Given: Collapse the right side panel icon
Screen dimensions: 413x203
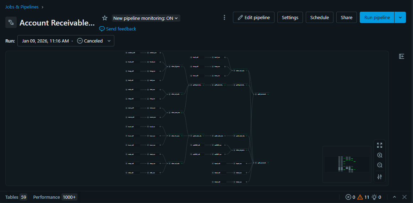Looking at the screenshot, I should click(x=402, y=56).
